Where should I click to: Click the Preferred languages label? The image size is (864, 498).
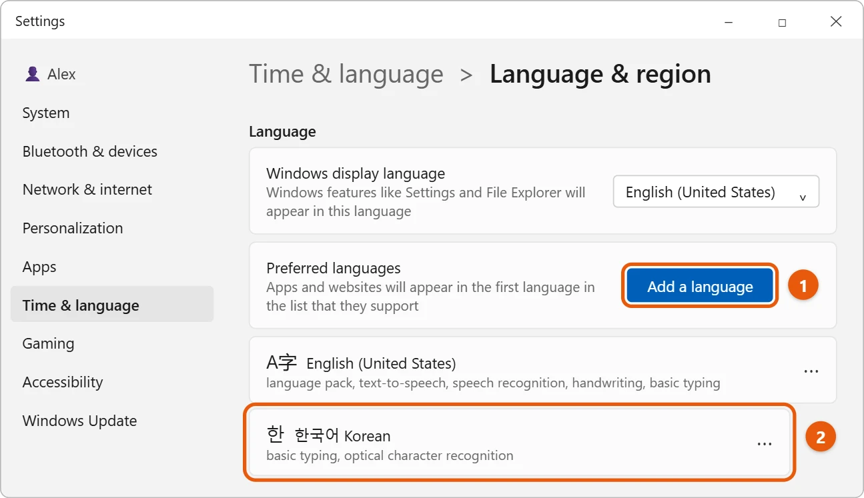pyautogui.click(x=334, y=268)
